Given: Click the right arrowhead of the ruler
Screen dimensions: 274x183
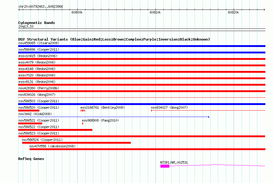Looking at the screenshot, I should (x=264, y=10).
